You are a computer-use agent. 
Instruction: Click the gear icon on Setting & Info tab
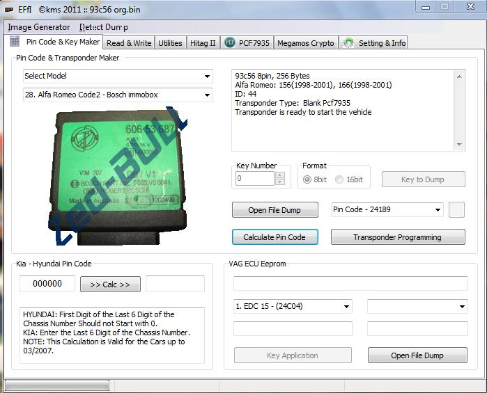(348, 43)
